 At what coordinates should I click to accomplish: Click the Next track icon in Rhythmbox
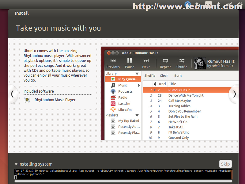click(x=146, y=61)
